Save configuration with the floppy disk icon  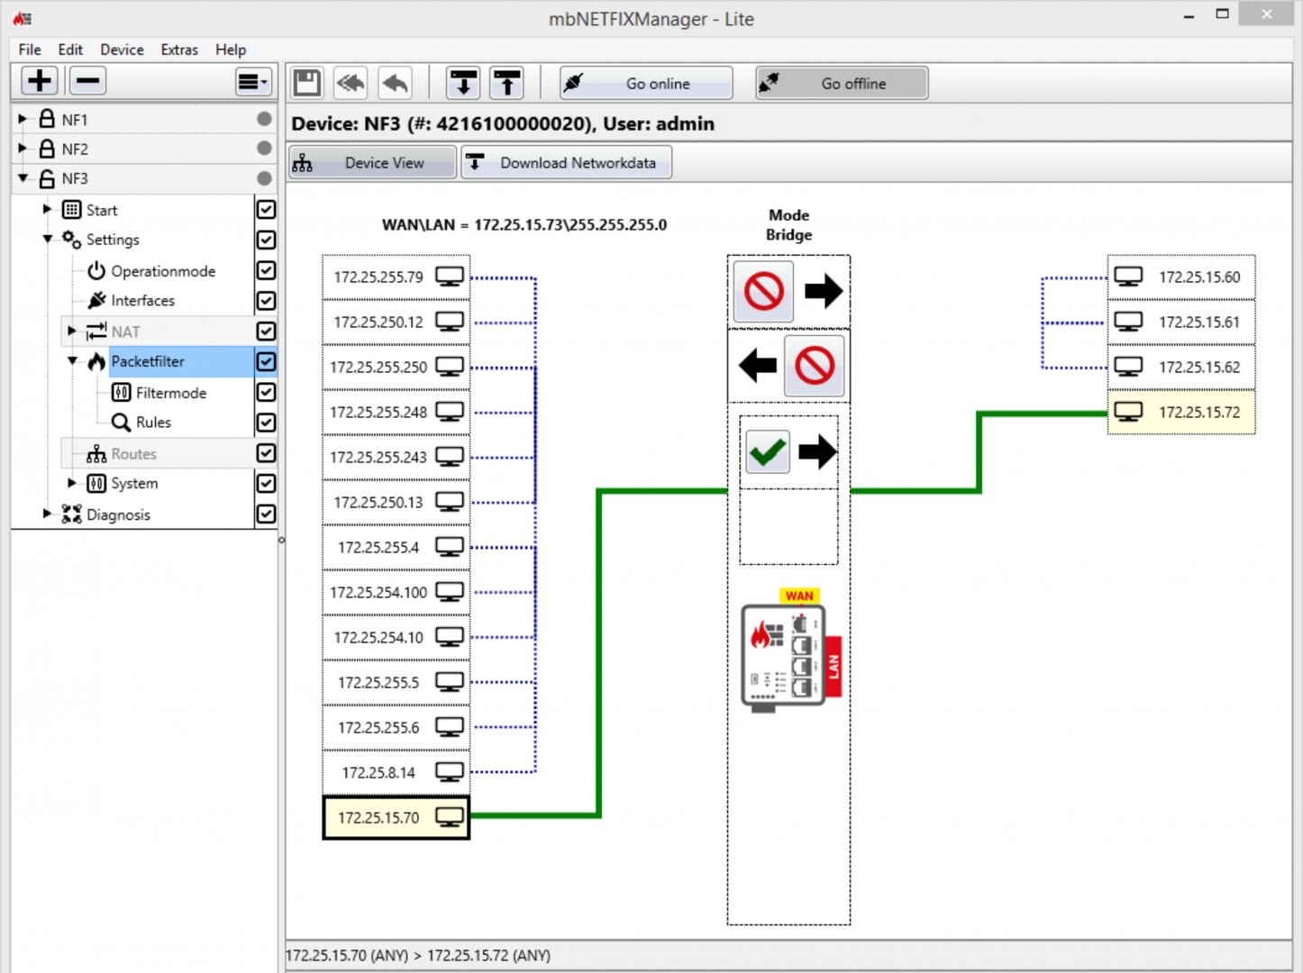point(306,83)
